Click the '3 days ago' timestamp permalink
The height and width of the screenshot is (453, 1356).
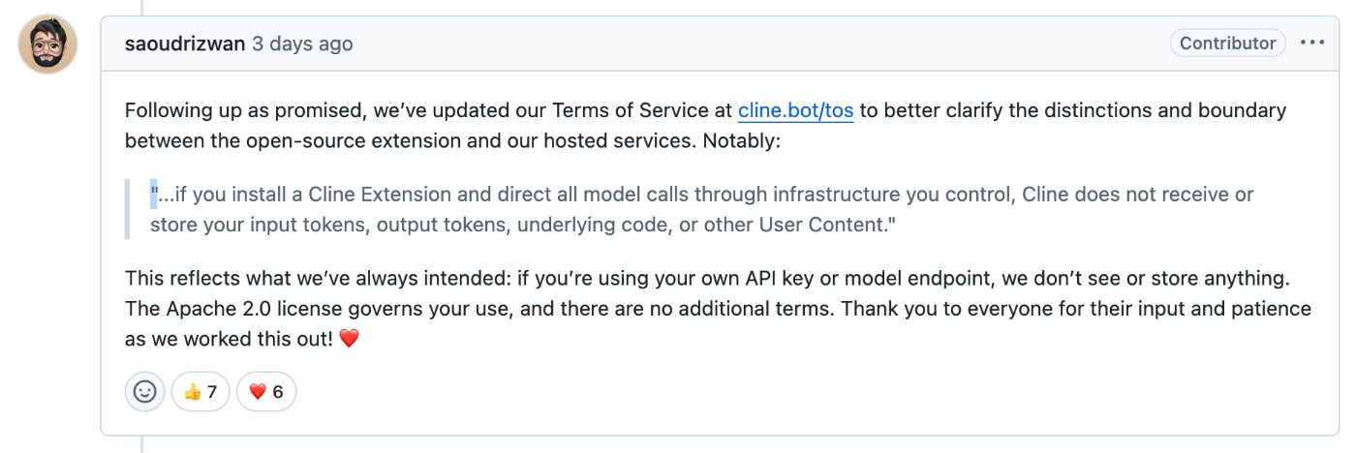pyautogui.click(x=302, y=44)
